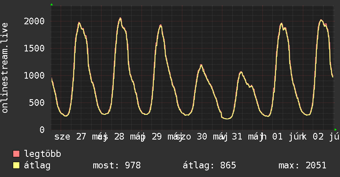Click the 'most: 978' value
Screen dimensions: 340x177
click(x=117, y=165)
